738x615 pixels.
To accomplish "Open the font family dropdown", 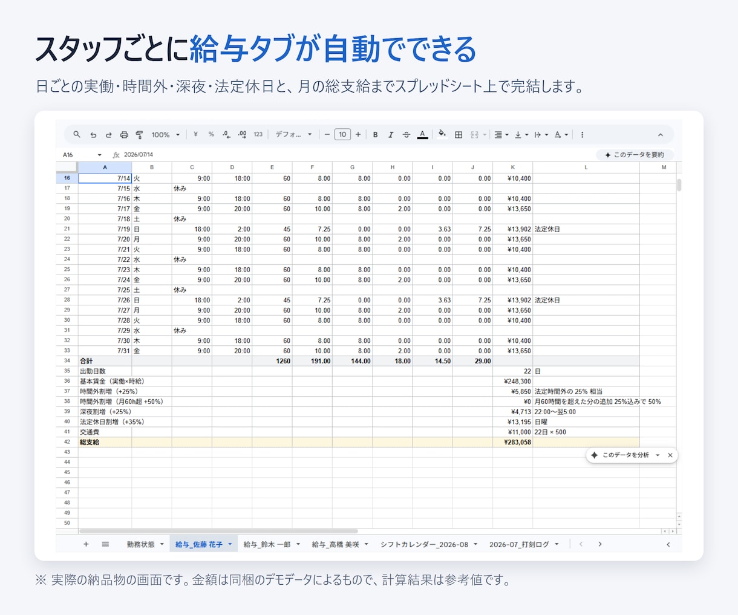I will pyautogui.click(x=293, y=135).
